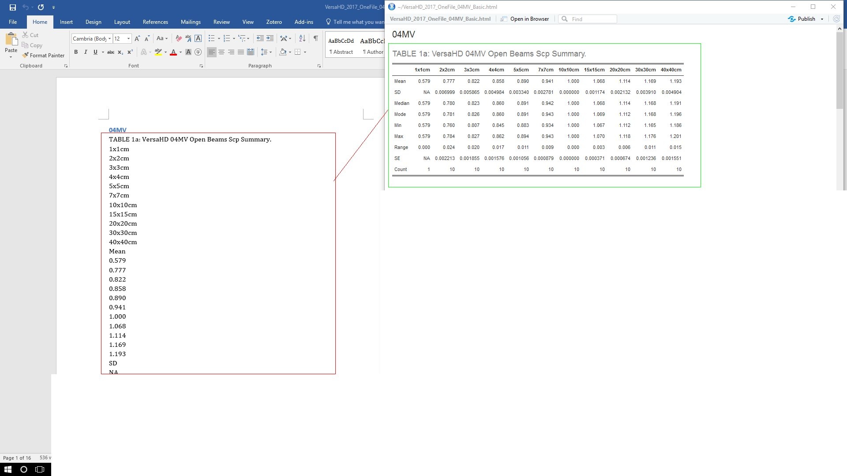The height and width of the screenshot is (476, 847).
Task: Open the Cambria font name dropdown
Action: [x=109, y=39]
